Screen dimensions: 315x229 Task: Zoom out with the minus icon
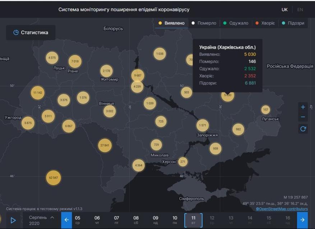tap(303, 117)
